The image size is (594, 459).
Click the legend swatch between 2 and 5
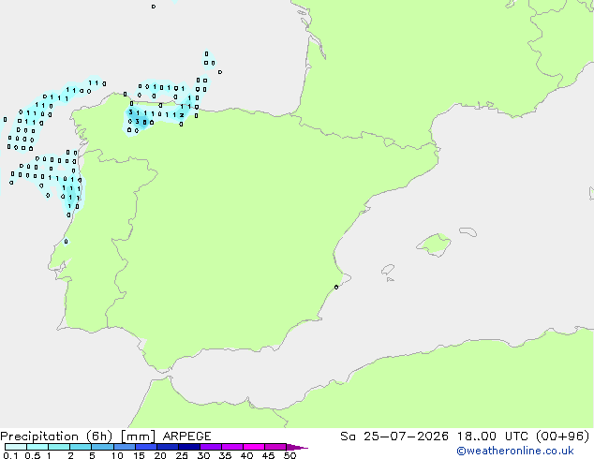[81, 447]
